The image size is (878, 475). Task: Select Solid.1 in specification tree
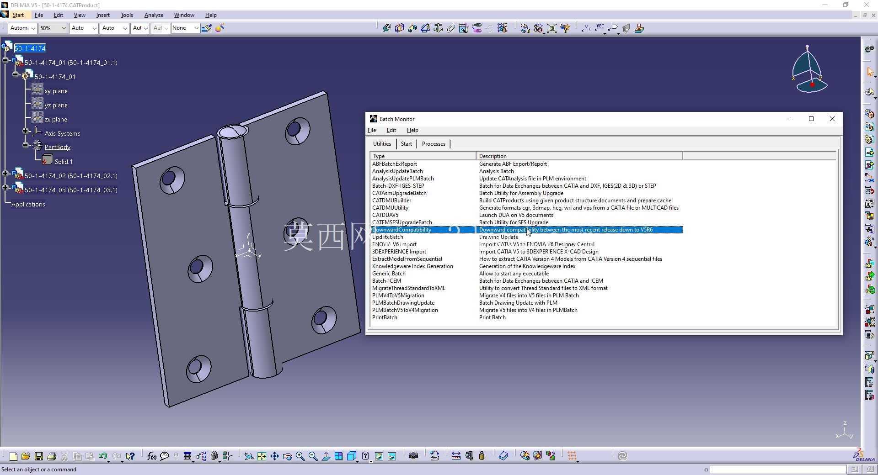click(64, 162)
